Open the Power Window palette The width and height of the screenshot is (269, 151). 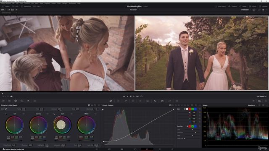click(x=133, y=101)
